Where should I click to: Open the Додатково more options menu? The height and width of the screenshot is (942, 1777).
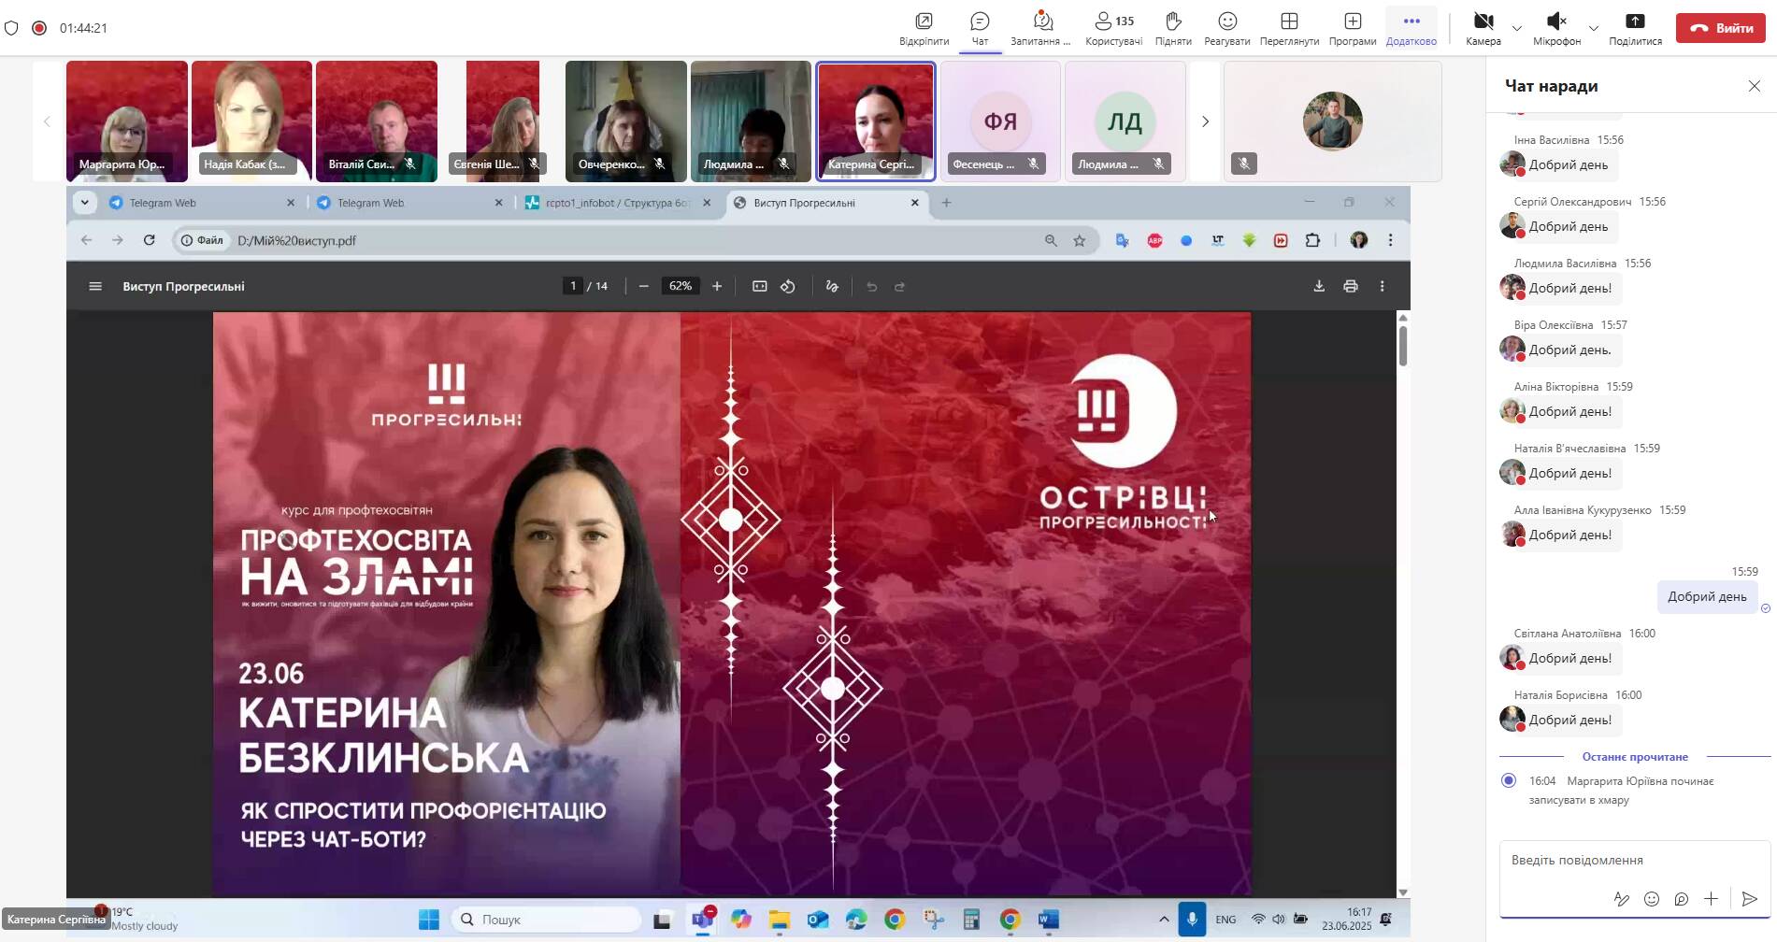point(1412,28)
